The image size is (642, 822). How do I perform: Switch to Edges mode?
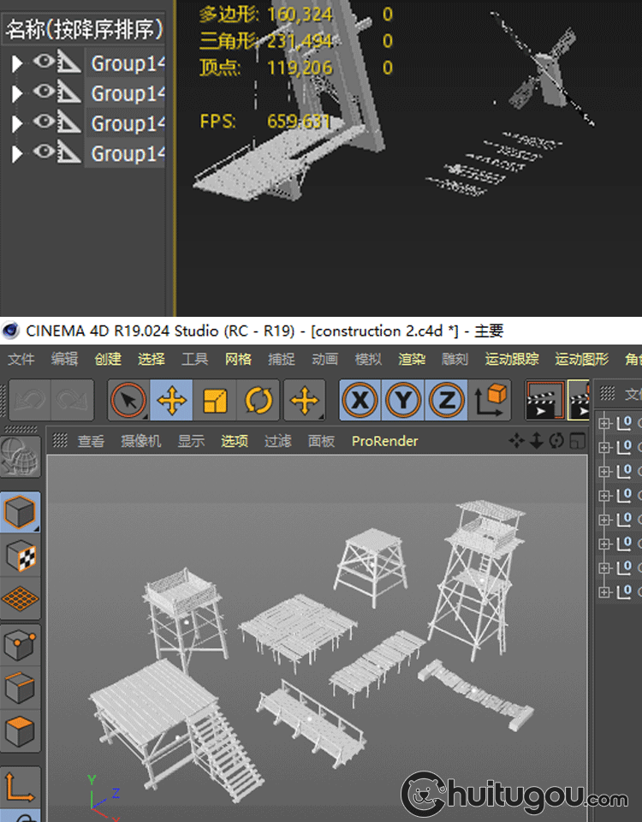click(x=21, y=688)
